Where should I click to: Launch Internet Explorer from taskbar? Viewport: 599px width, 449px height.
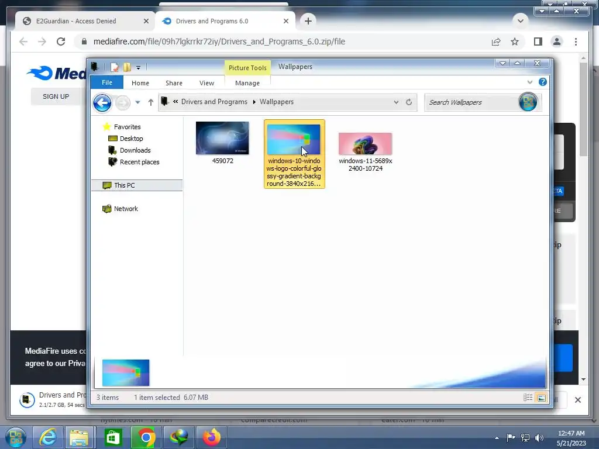tap(48, 437)
